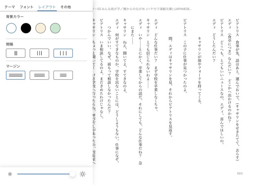Click the 55% reading progress indicator

tap(240, 173)
